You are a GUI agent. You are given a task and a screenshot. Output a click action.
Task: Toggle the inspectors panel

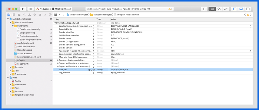pyautogui.click(x=248, y=9)
